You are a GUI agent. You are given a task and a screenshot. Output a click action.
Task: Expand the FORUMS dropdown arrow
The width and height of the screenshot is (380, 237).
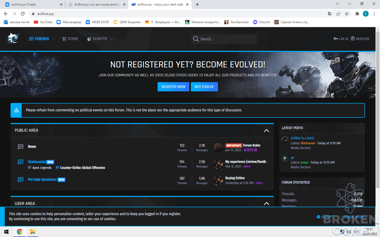coord(54,39)
